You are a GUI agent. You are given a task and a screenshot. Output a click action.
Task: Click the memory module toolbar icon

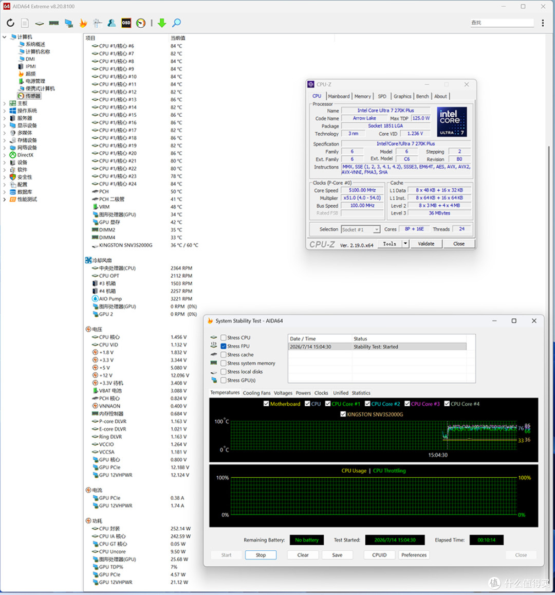[54, 23]
